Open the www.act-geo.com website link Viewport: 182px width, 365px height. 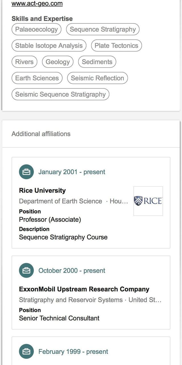pyautogui.click(x=37, y=4)
